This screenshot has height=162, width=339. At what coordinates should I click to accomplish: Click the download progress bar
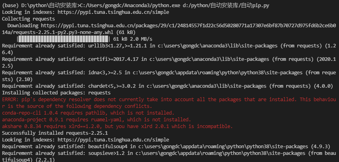[64, 39]
